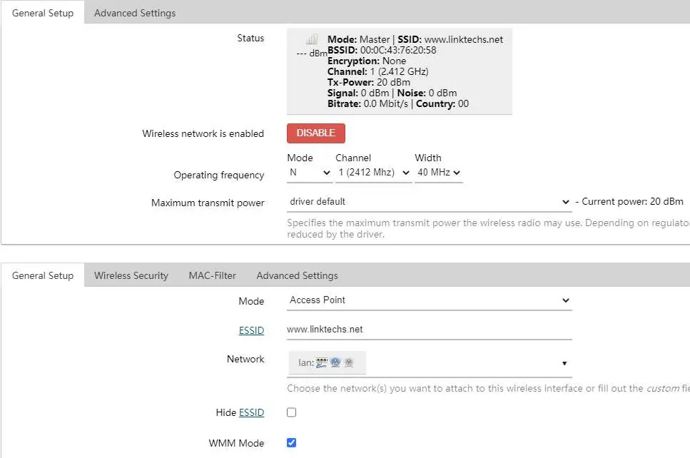690x458 pixels.
Task: Open the Access Point mode dropdown
Action: click(429, 300)
